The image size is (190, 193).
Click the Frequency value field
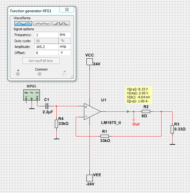pos(46,35)
